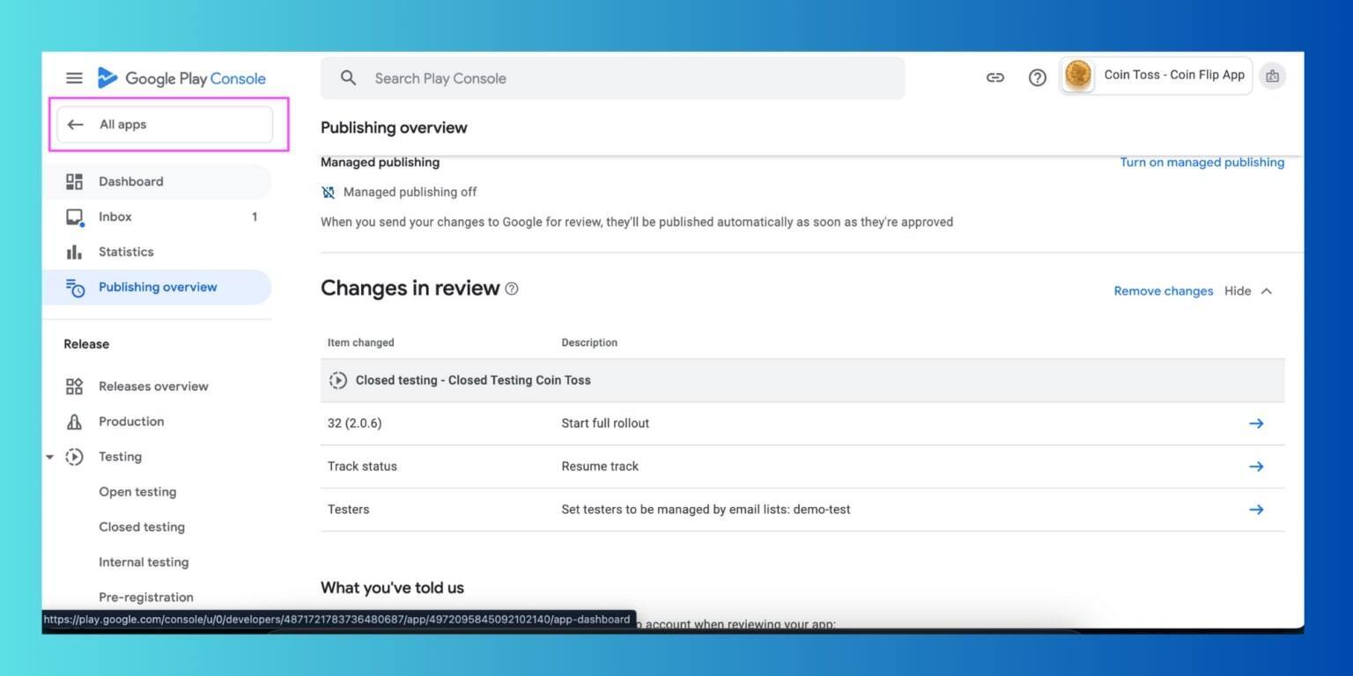Click the 'Resume track' description
The image size is (1353, 676).
point(600,467)
